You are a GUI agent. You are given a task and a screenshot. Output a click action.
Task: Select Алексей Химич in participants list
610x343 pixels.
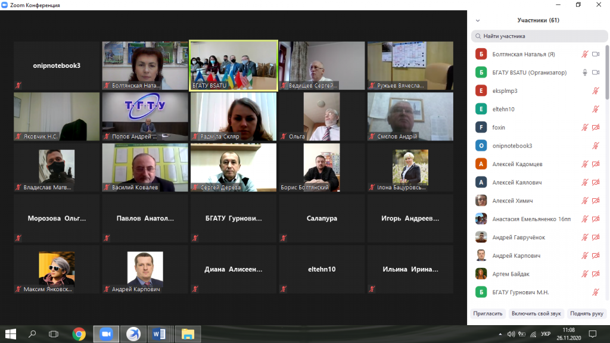[x=539, y=201]
